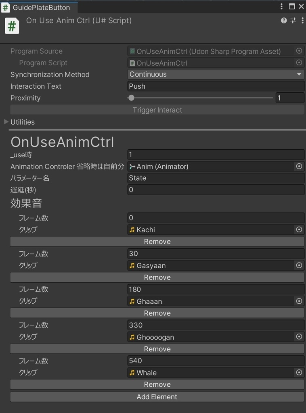
Task: Open the help icon for On Use Anim Ctrl
Action: click(x=284, y=21)
